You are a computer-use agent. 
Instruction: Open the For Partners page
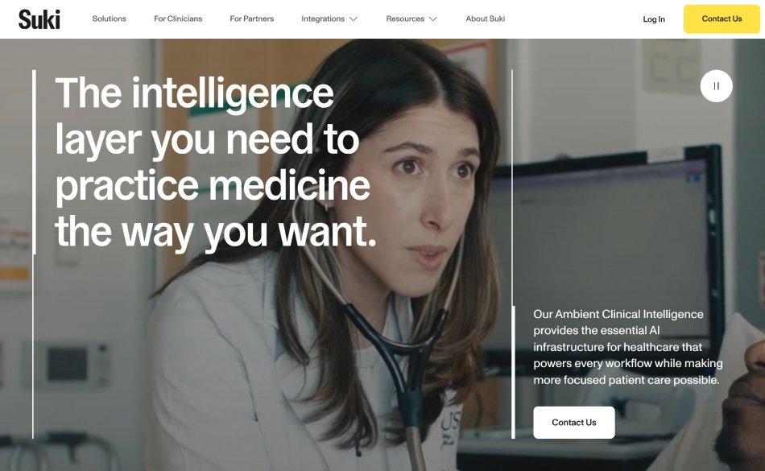[252, 19]
